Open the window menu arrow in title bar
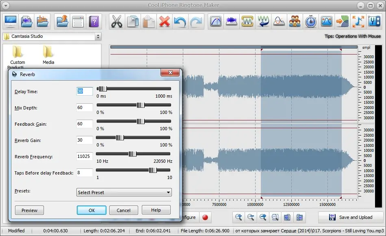Viewport: 386px width, 236px height. point(5,5)
